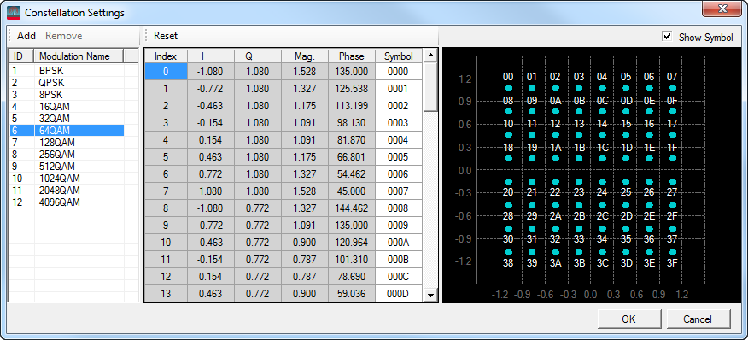
Task: Click the ID column header
Action: pos(21,56)
